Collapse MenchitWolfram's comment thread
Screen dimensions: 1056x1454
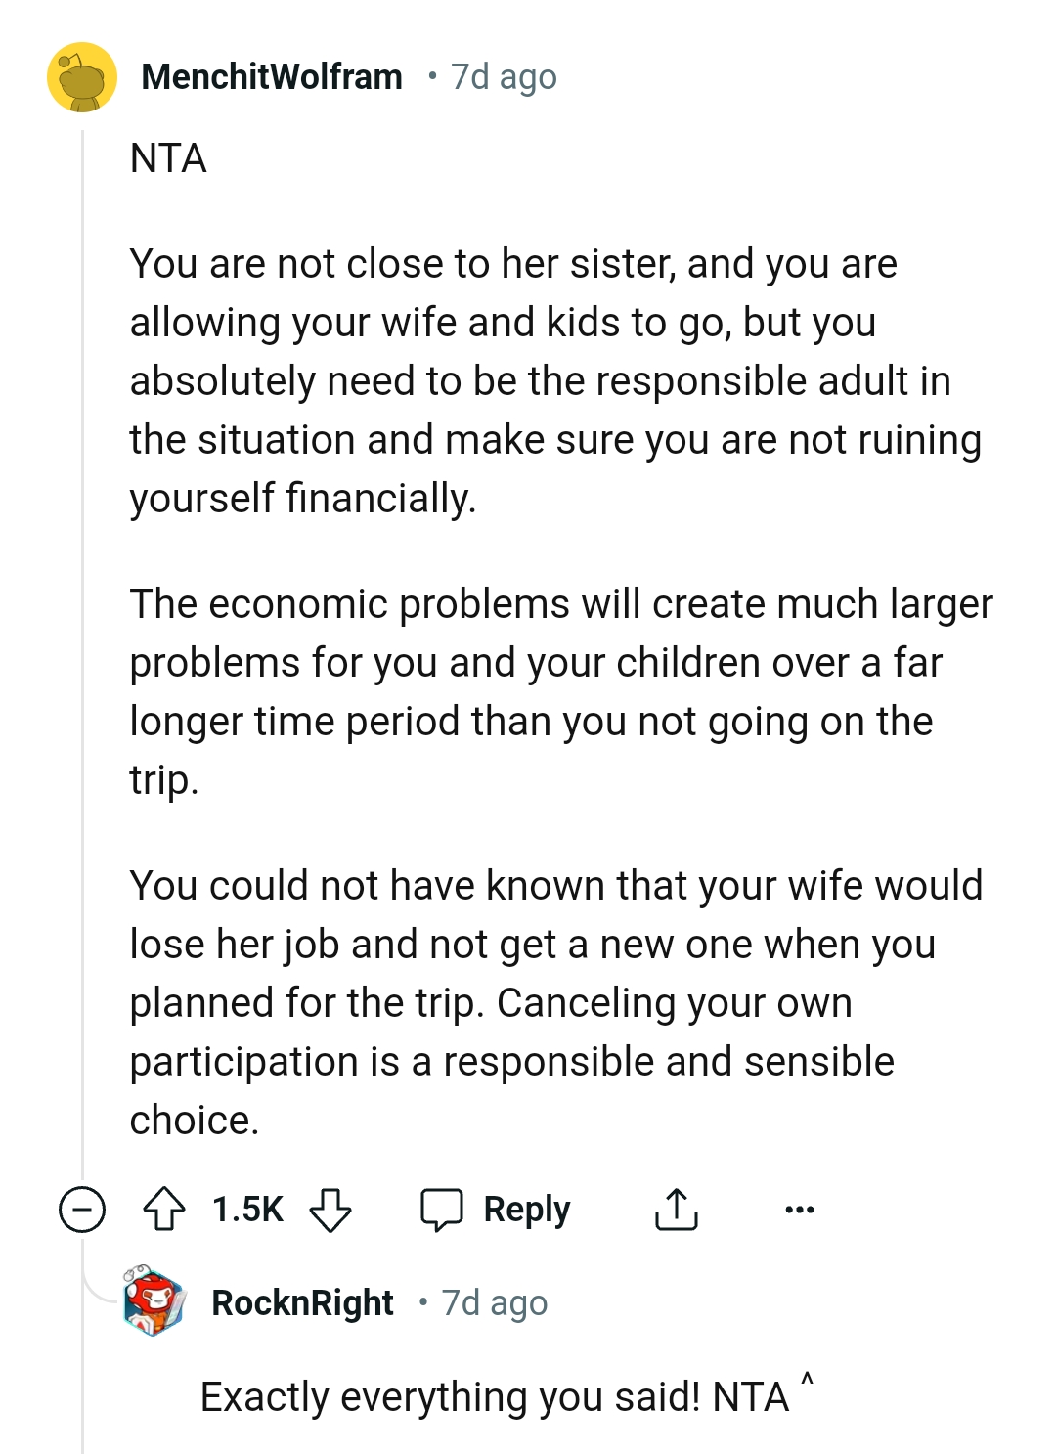82,1210
